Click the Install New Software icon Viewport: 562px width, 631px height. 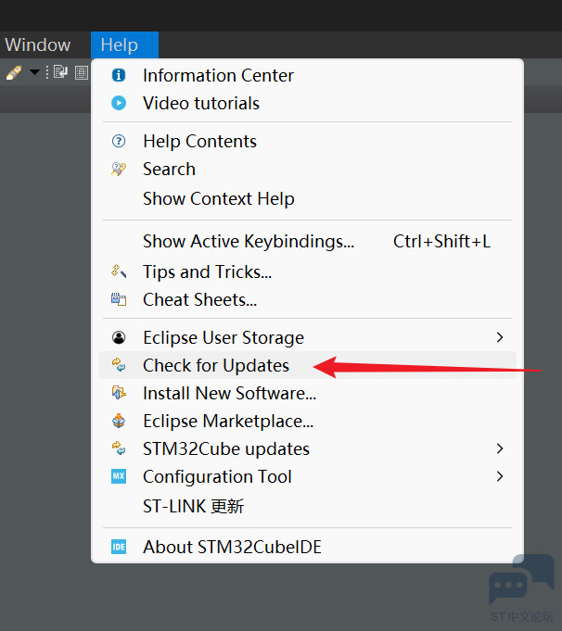[119, 392]
